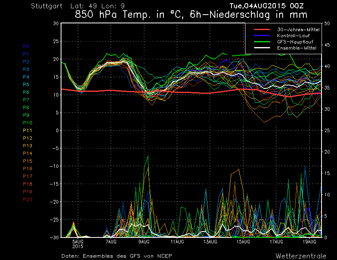
Task: Click the P13 ensemble member label
Action: tap(28, 146)
